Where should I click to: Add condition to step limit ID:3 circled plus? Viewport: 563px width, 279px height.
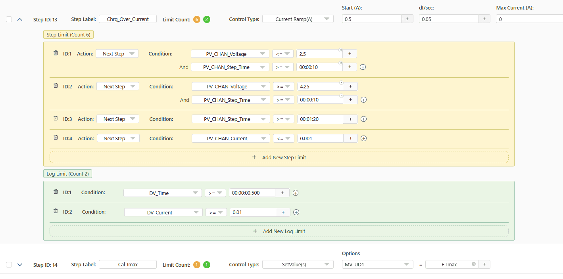tap(363, 119)
